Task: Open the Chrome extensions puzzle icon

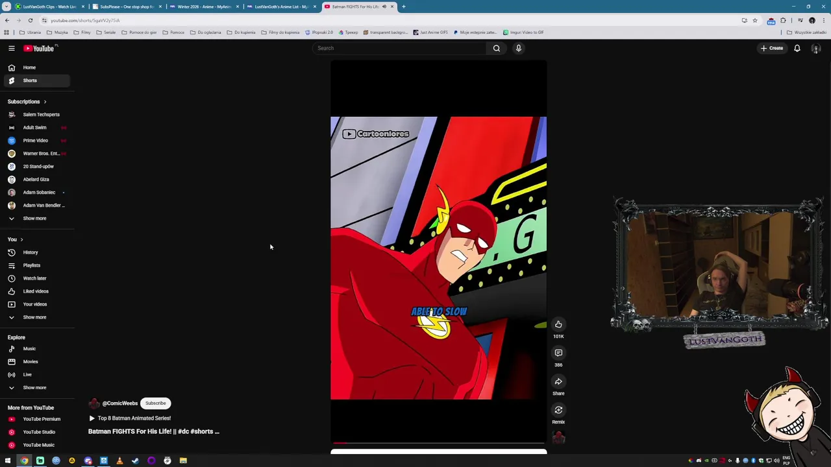Action: point(783,20)
